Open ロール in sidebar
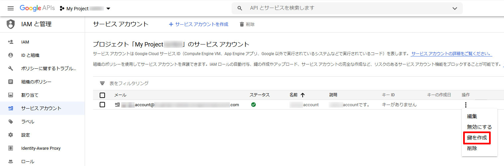 click(43, 162)
